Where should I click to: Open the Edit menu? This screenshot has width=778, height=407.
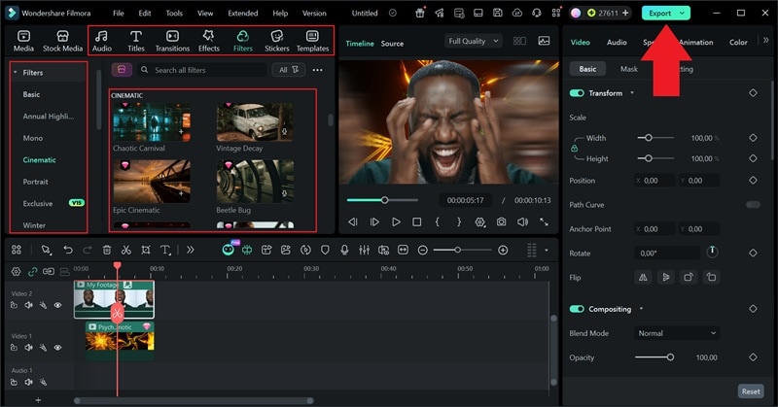click(x=145, y=14)
